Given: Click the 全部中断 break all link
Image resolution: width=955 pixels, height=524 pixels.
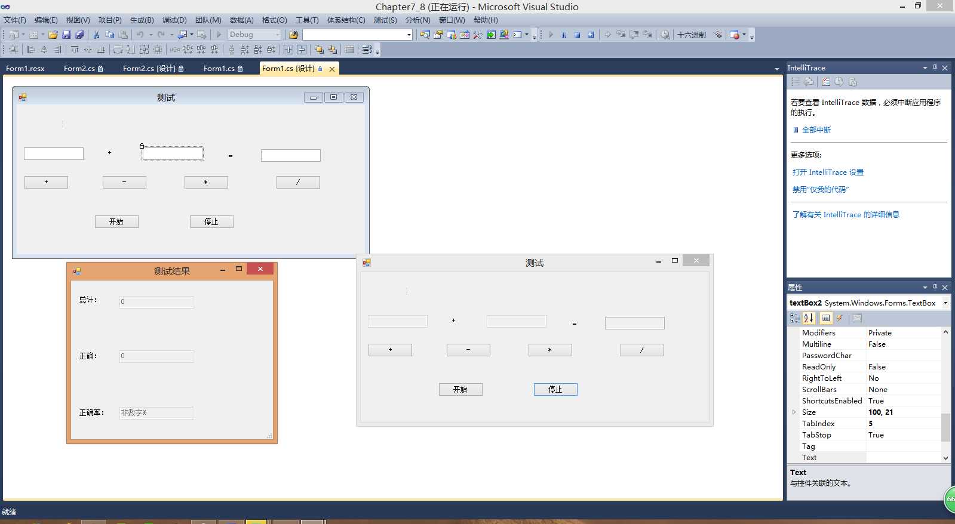Looking at the screenshot, I should pos(816,130).
